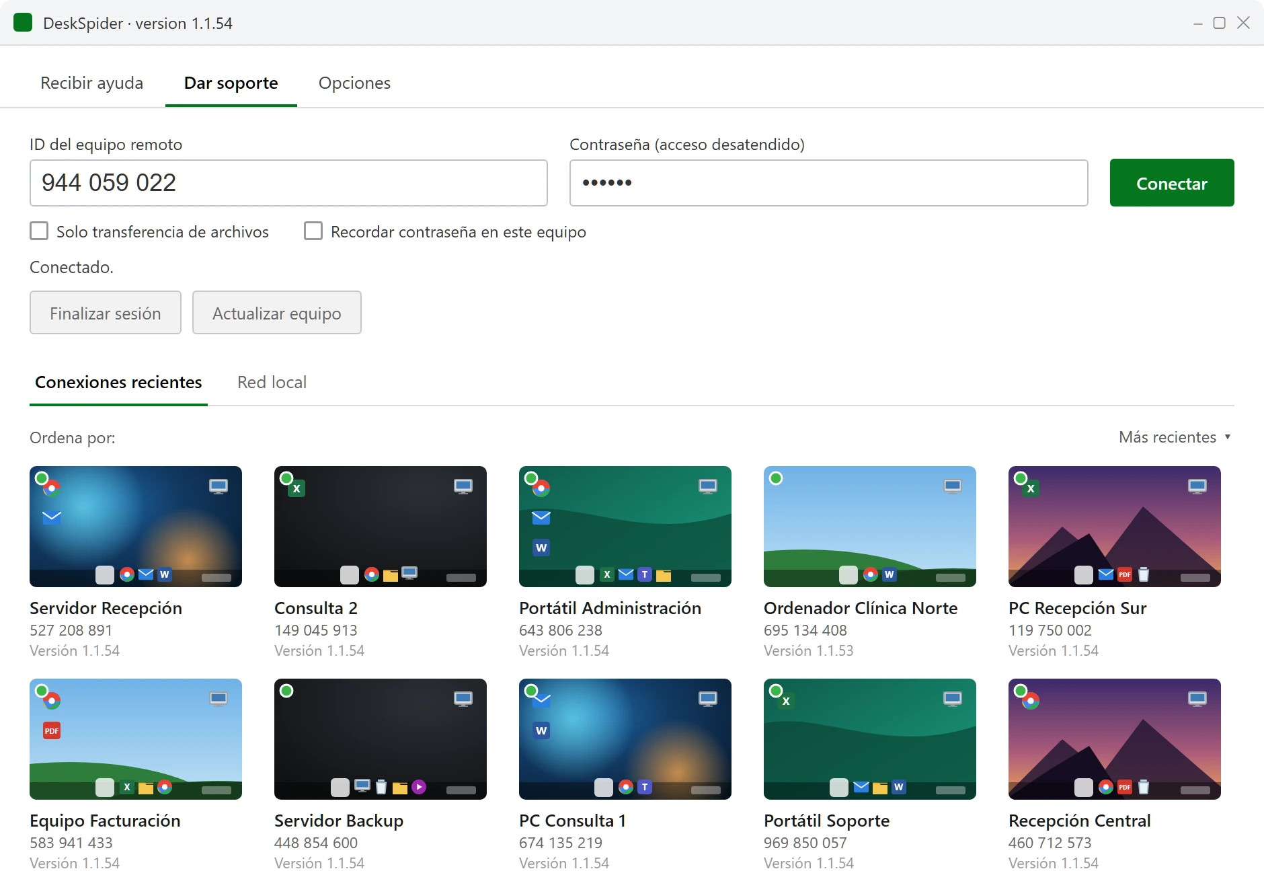Open Consulta 2 desktop thumbnail

(381, 527)
